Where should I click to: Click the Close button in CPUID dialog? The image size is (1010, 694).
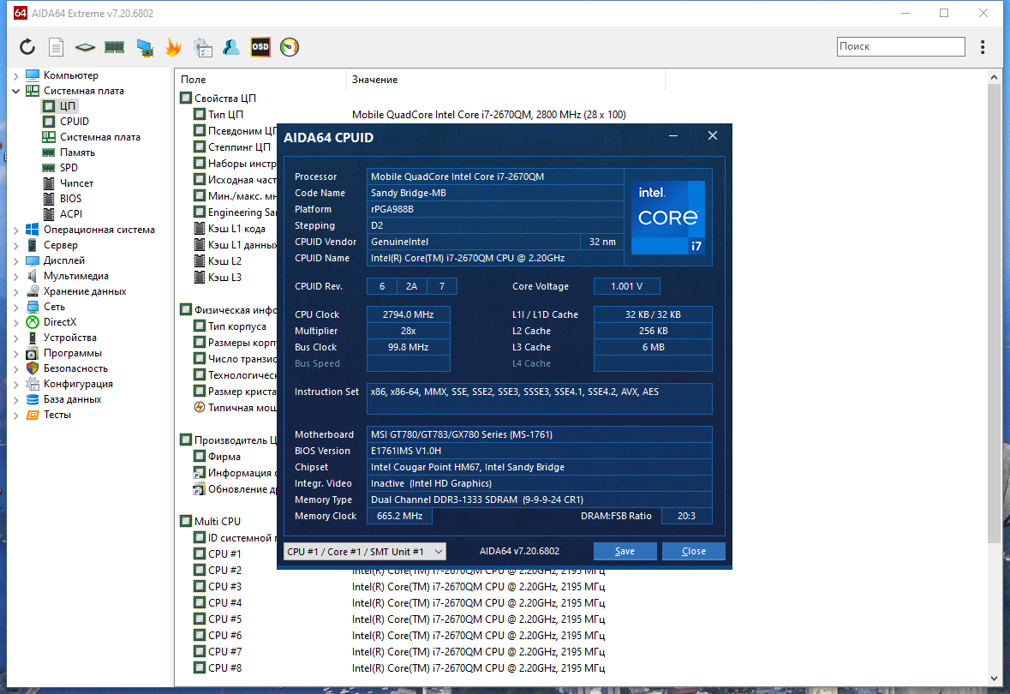[694, 552]
